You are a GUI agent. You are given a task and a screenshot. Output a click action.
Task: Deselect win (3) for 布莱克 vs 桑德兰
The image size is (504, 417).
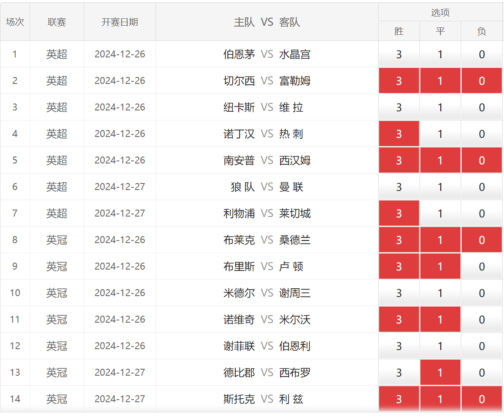[399, 240]
